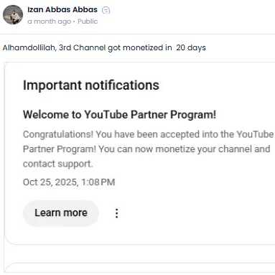Click the post caption about 3rd Channel monetized
275x275 pixels.
pyautogui.click(x=104, y=47)
